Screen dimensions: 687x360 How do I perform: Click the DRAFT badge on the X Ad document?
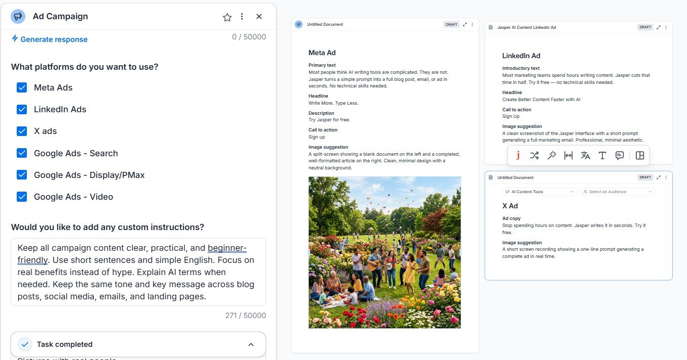(645, 177)
